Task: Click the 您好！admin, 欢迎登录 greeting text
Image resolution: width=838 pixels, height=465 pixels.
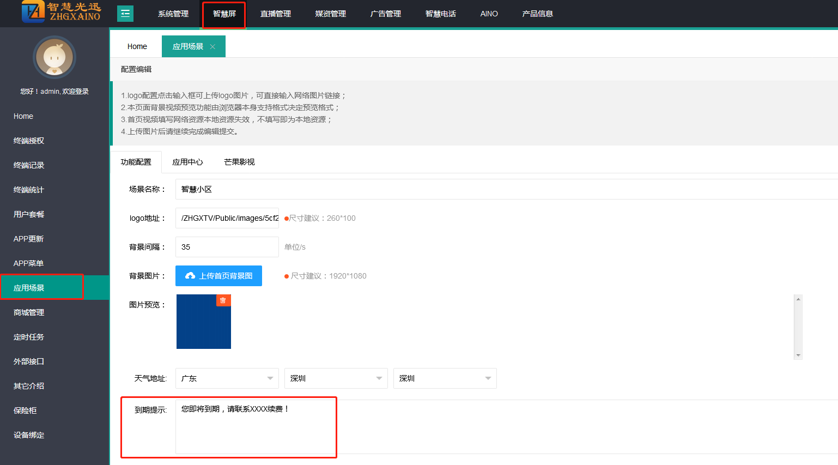Action: tap(54, 92)
